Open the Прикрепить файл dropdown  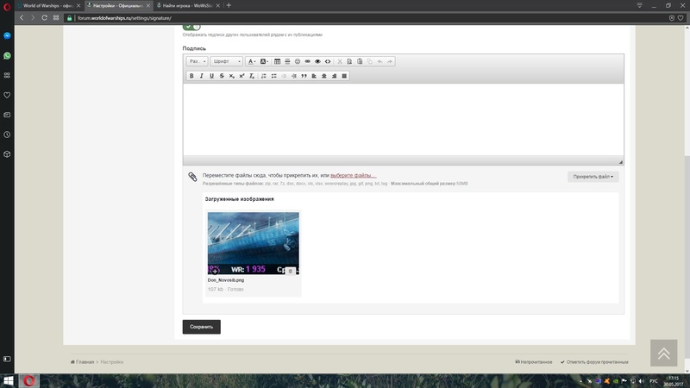pyautogui.click(x=593, y=177)
